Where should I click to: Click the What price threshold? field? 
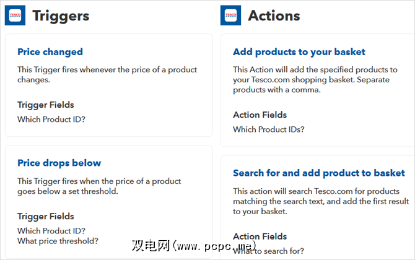(x=58, y=241)
